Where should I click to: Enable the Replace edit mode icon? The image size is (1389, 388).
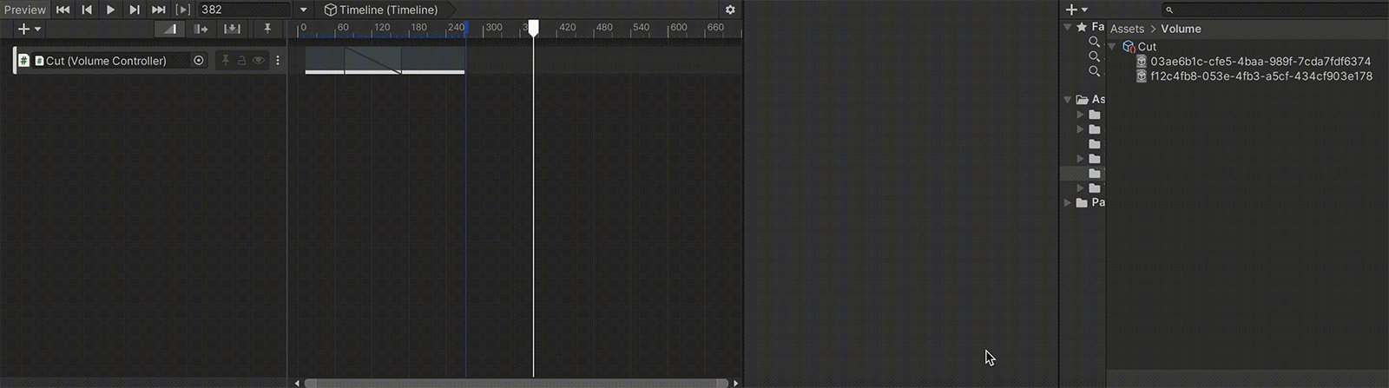(232, 29)
